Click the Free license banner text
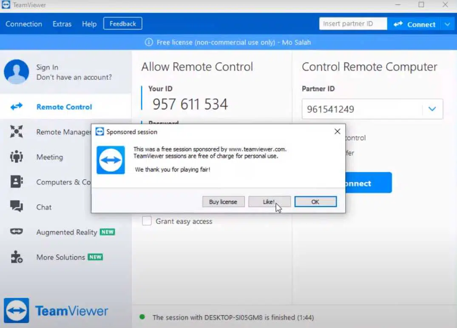Screen dimensions: 457x328 pyautogui.click(x=233, y=42)
